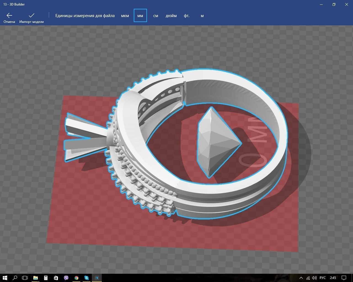Open volume control icon

(314, 278)
